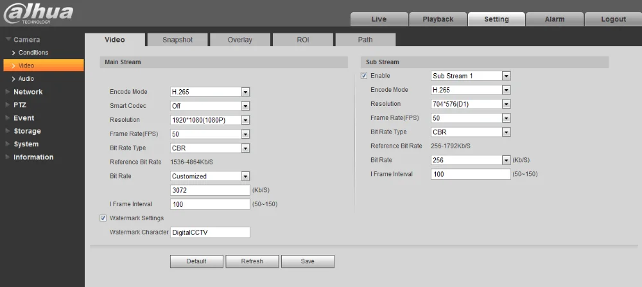Open Sub Stream Bit Rate Type dropdown

coord(471,132)
